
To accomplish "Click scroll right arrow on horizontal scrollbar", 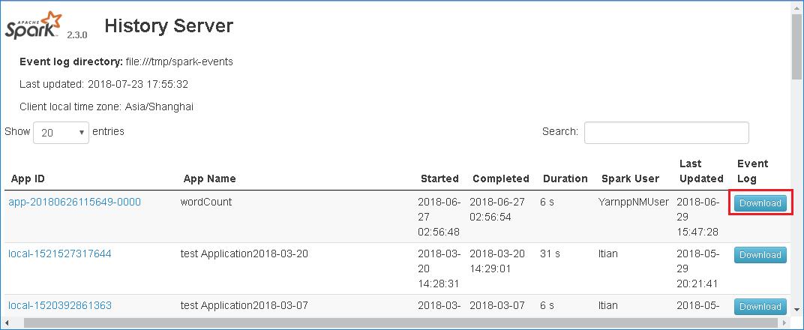I will [784, 323].
